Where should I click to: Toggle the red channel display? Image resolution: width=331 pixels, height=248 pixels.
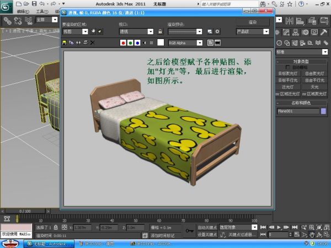tap(123, 43)
